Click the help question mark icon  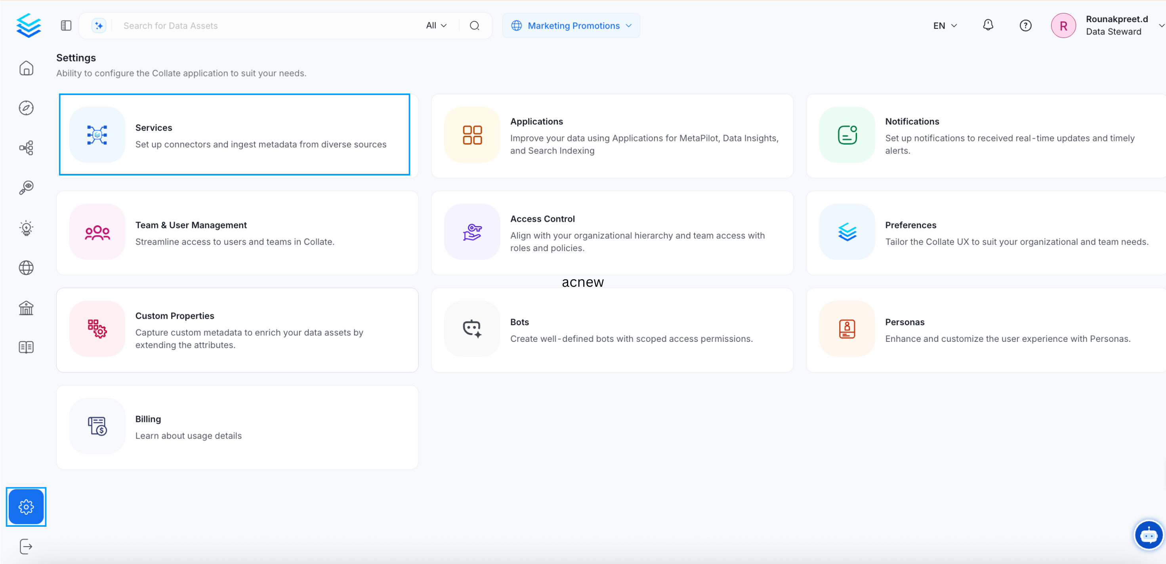click(x=1025, y=25)
